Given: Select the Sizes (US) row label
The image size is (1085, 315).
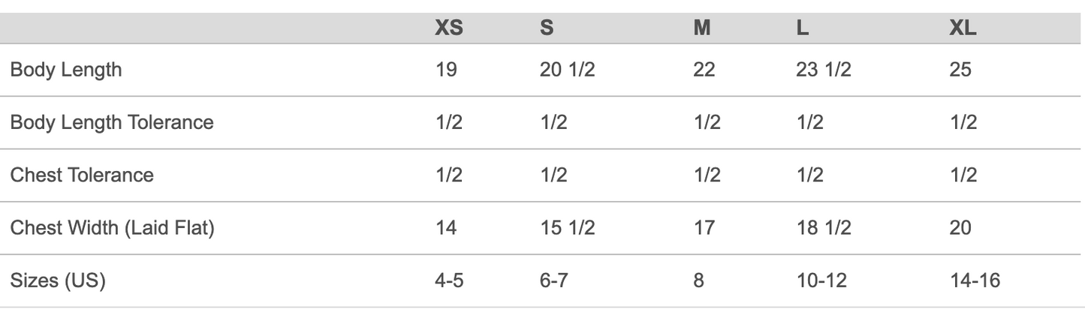Looking at the screenshot, I should pyautogui.click(x=58, y=281).
